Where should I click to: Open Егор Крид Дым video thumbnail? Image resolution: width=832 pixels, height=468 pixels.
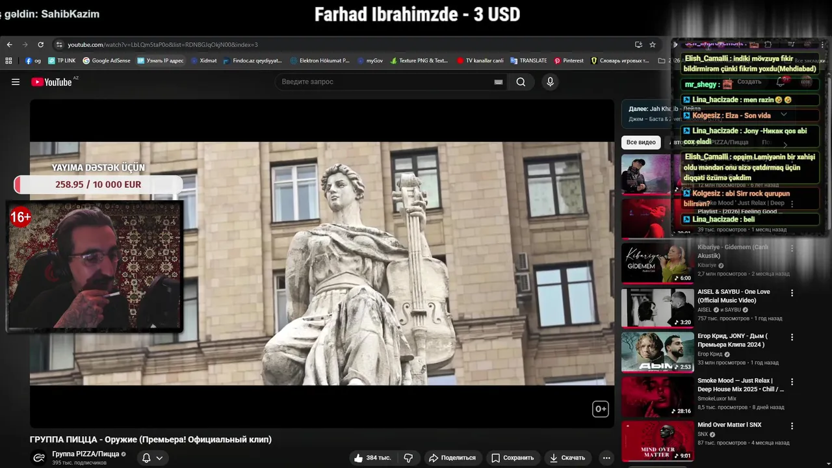pyautogui.click(x=657, y=352)
